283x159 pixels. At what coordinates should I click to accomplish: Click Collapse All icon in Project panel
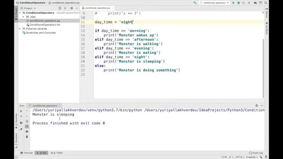pyautogui.click(x=65, y=8)
